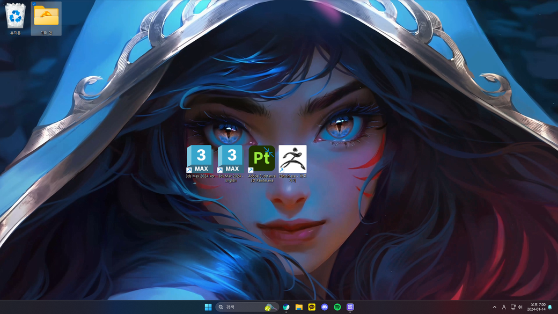Open File Explorer from the taskbar
Screen dimensions: 558x314
tap(299, 307)
